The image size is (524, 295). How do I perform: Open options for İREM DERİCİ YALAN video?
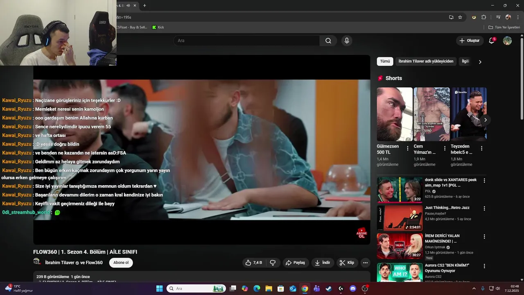pos(484,236)
